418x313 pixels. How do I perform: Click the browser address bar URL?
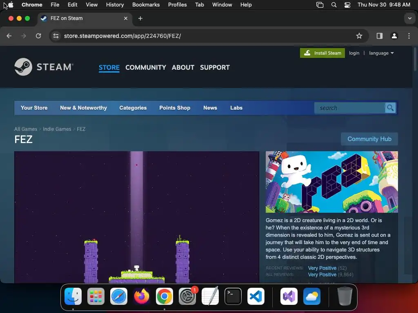click(122, 36)
